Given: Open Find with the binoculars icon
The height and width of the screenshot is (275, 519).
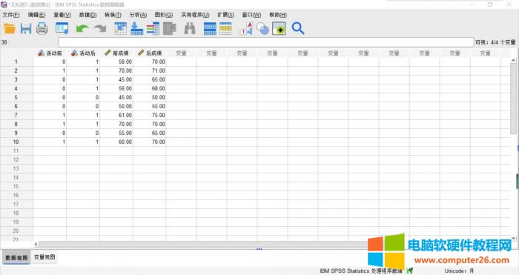Looking at the screenshot, I should pos(190,28).
